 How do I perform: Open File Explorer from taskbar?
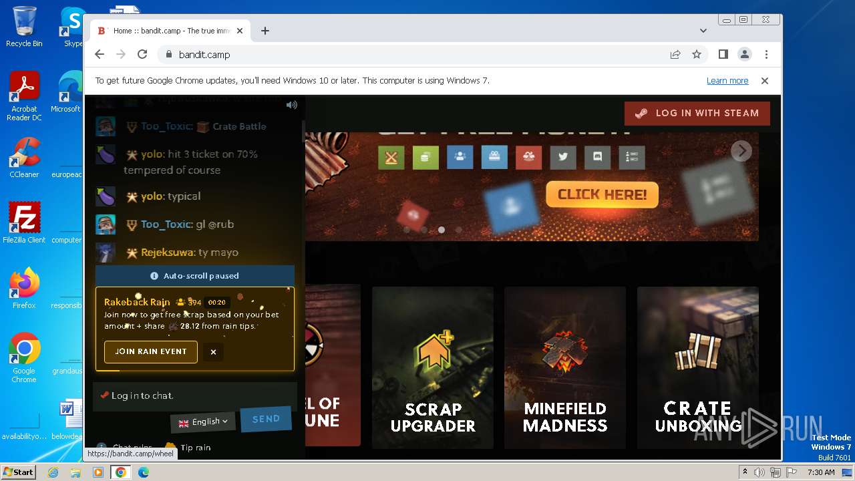(75, 472)
